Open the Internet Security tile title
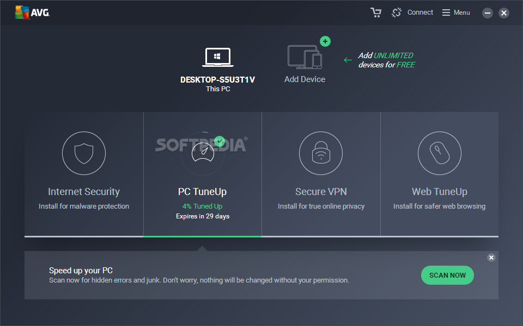The image size is (523, 326). (84, 192)
